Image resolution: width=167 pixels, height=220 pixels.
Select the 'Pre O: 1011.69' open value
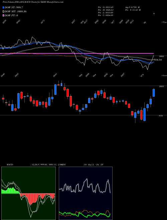pyautogui.click(x=106, y=7)
